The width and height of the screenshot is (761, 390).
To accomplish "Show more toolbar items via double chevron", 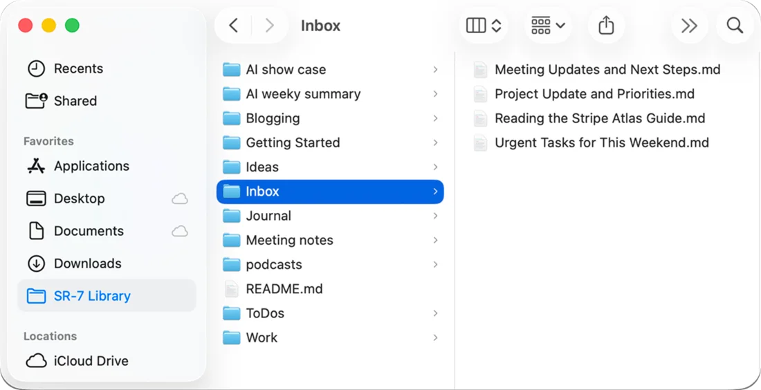I will pos(689,25).
